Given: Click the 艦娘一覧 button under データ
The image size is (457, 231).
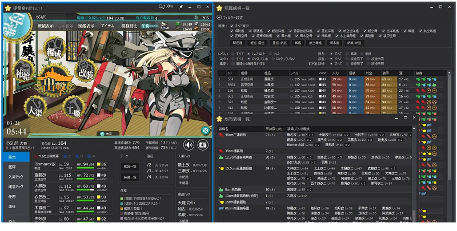Looking at the screenshot, I should 130,167.
